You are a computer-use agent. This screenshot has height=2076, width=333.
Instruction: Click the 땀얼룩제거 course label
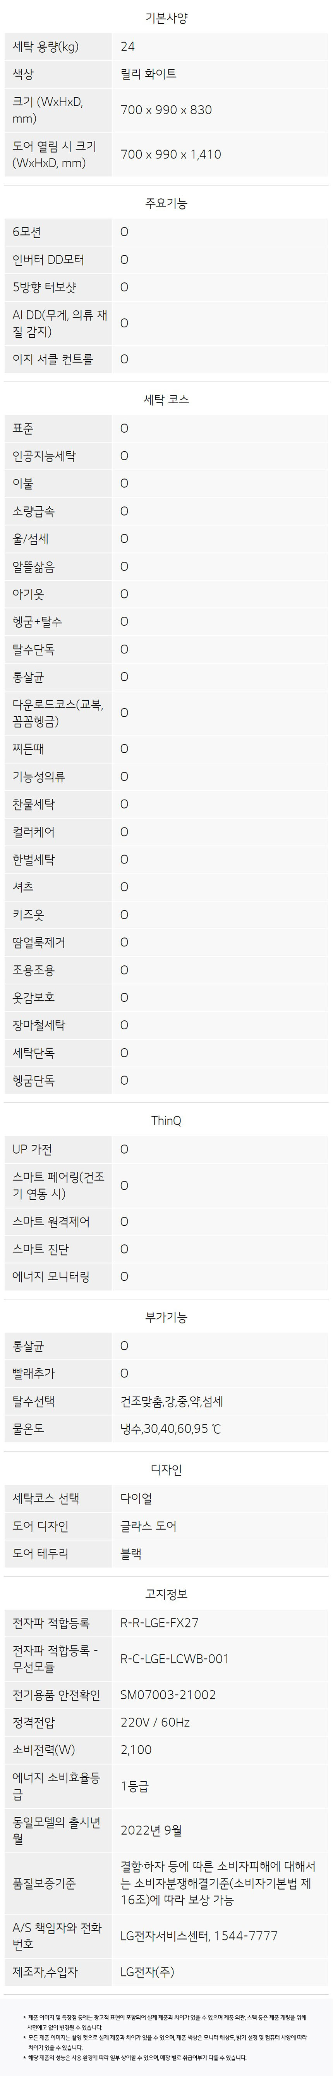pos(39,942)
